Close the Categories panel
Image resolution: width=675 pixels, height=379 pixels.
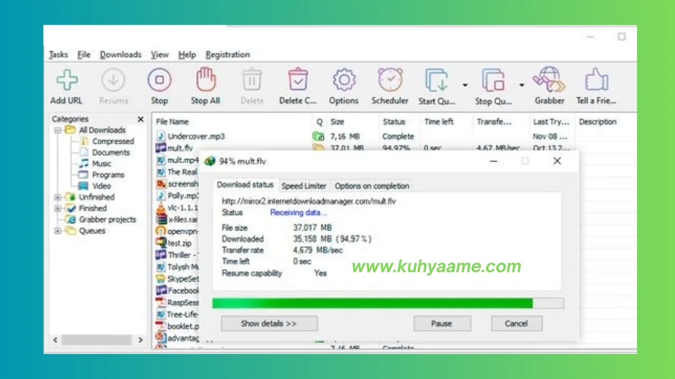[x=141, y=119]
